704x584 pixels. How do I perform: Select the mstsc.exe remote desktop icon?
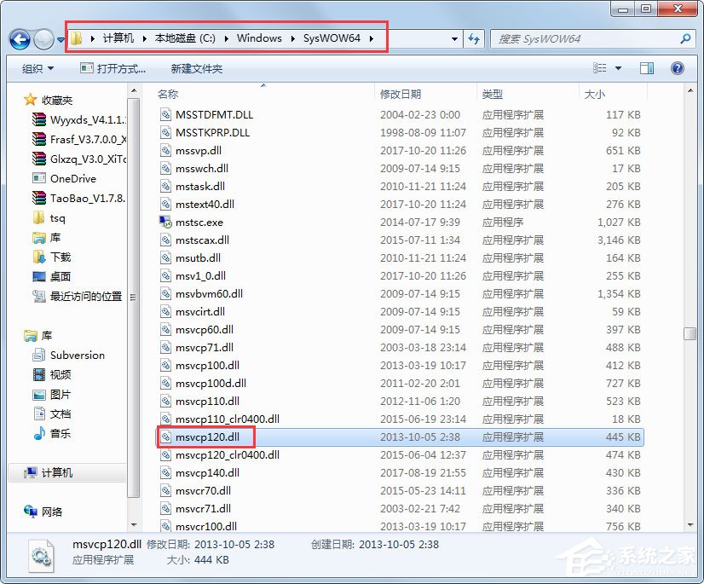click(x=166, y=223)
